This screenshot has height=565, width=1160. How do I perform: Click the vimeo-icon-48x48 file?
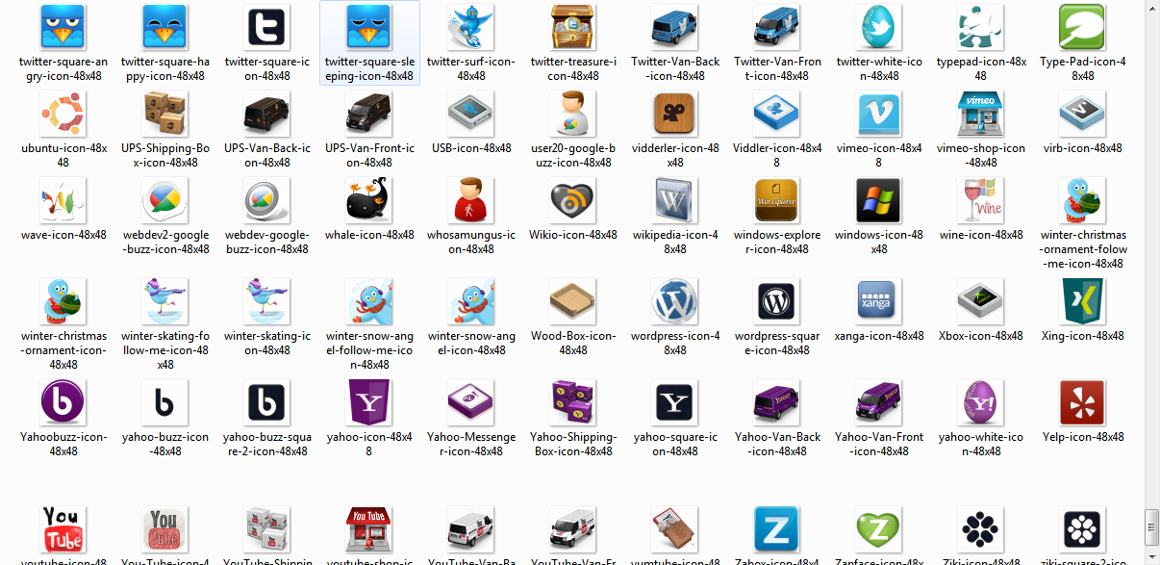click(879, 115)
